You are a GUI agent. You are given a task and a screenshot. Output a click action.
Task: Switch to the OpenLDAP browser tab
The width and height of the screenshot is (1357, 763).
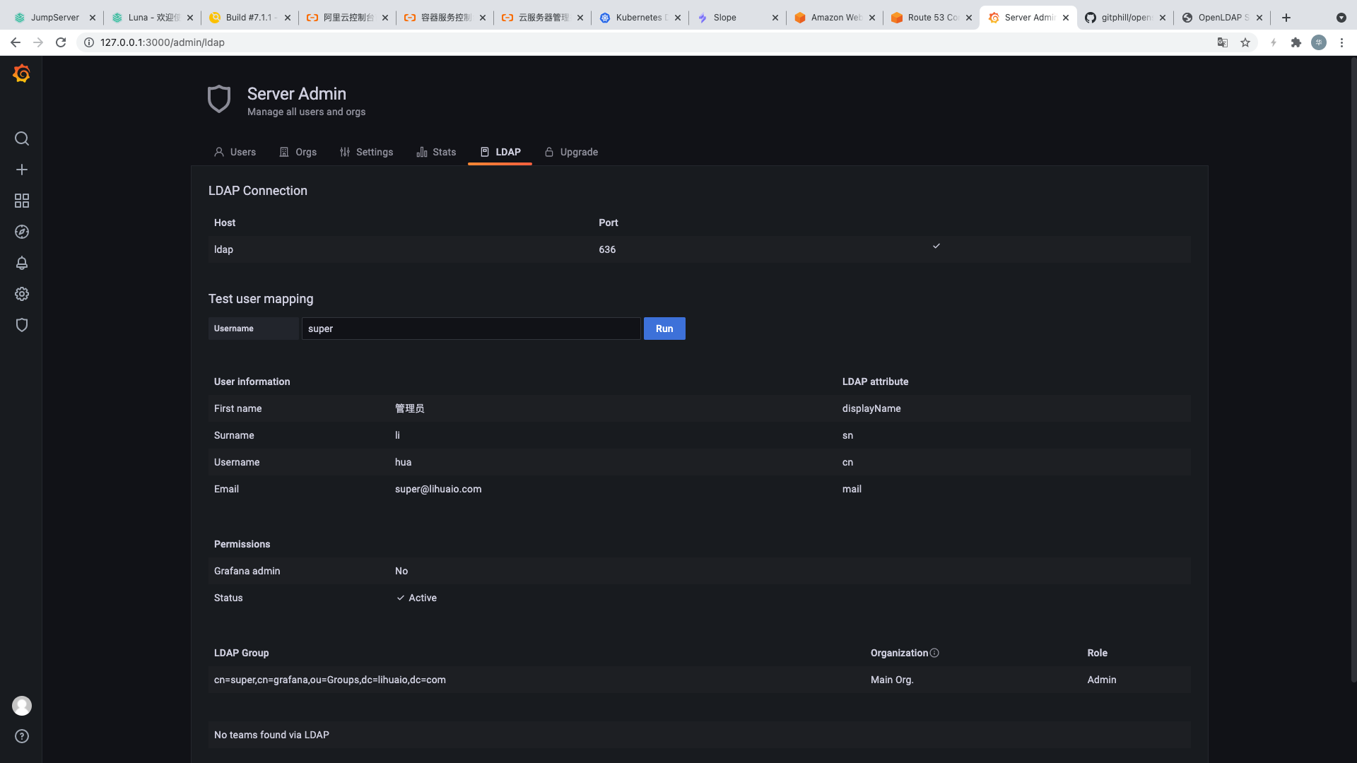(1223, 18)
